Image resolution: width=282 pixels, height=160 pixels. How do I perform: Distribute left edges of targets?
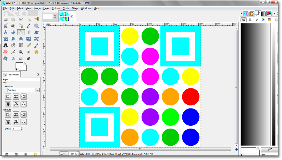tap(8, 114)
